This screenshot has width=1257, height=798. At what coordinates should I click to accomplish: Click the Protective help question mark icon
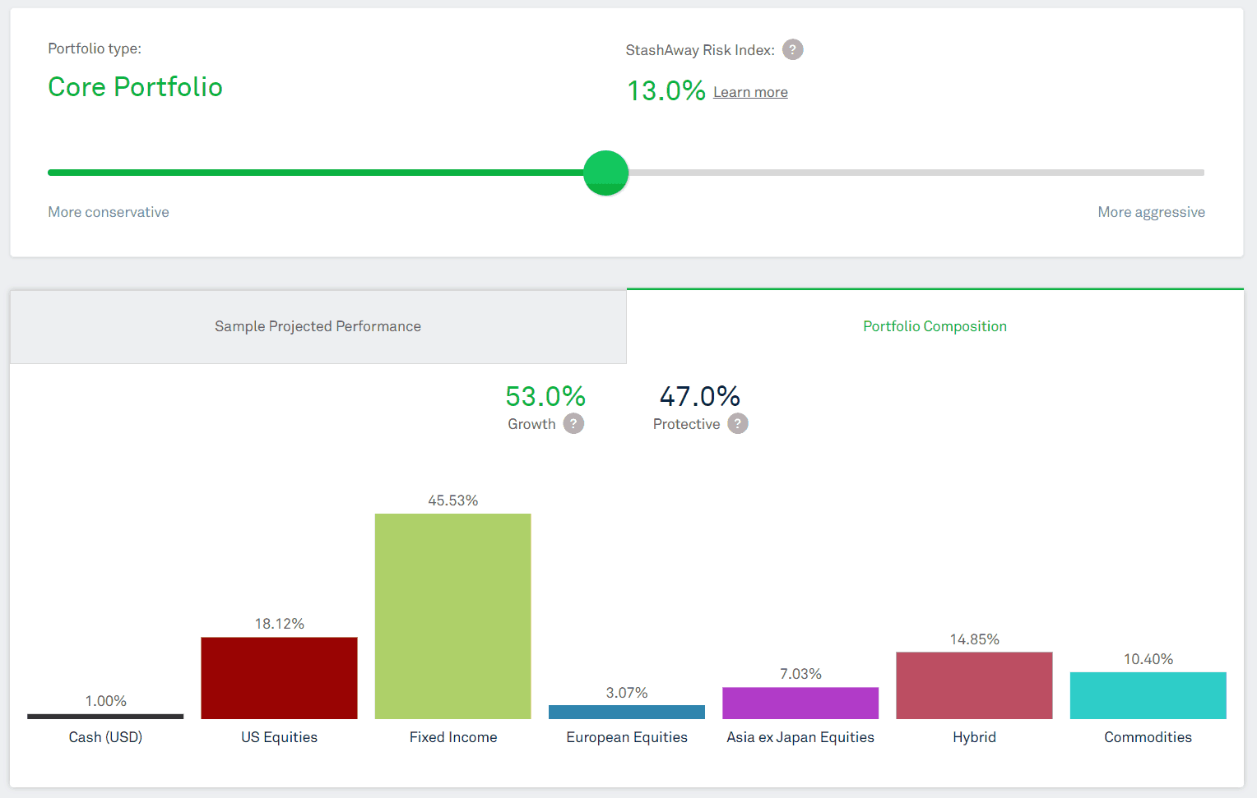(738, 424)
